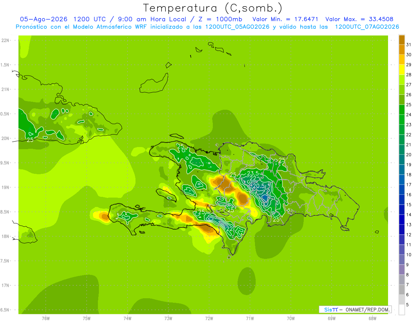Click the "Valor Max. = 33.4508" readout

pyautogui.click(x=359, y=19)
